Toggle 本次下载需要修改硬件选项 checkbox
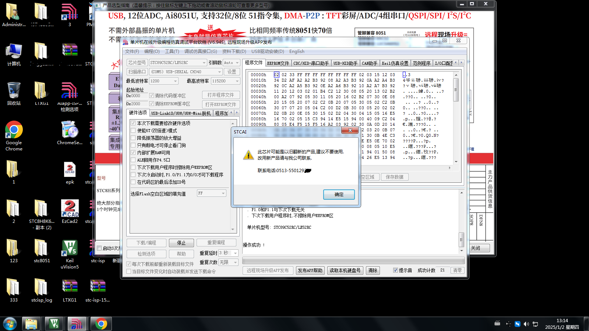 pos(133,123)
